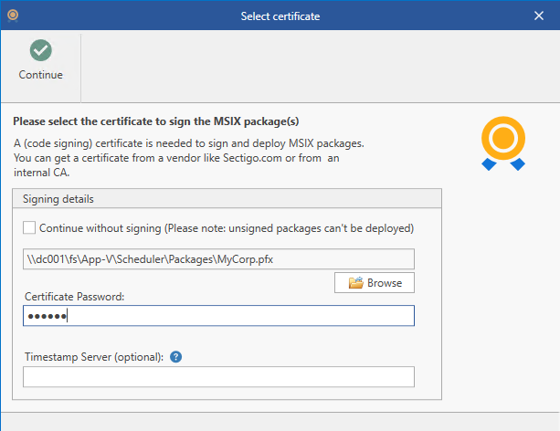Click the Timestamp Server input box
The width and height of the screenshot is (560, 431).
pos(218,377)
